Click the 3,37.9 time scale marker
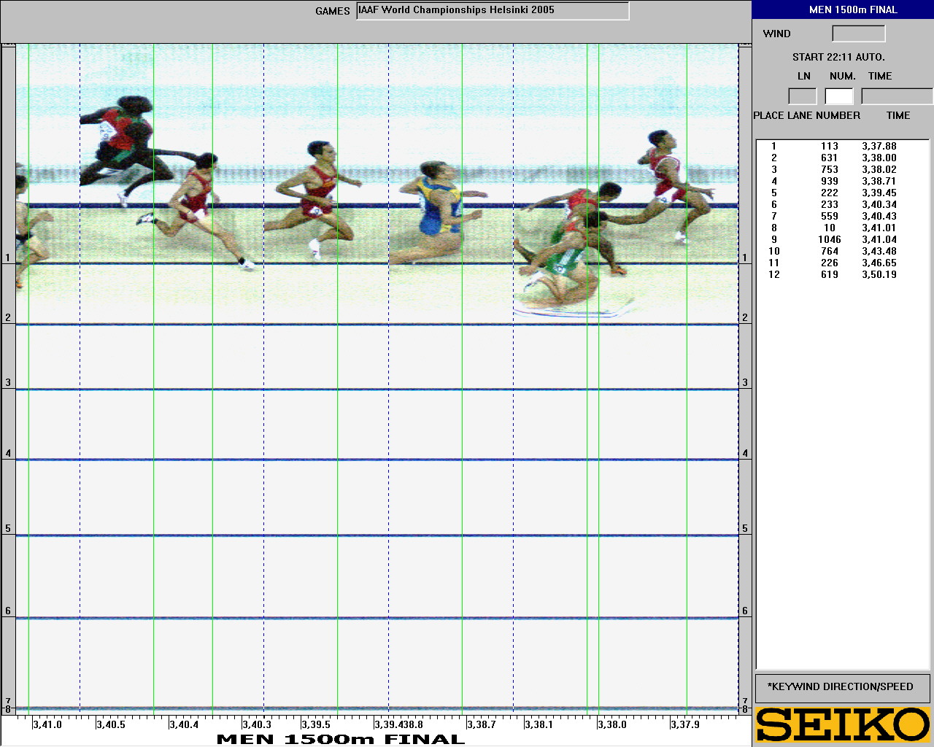The width and height of the screenshot is (934, 747). (x=684, y=724)
